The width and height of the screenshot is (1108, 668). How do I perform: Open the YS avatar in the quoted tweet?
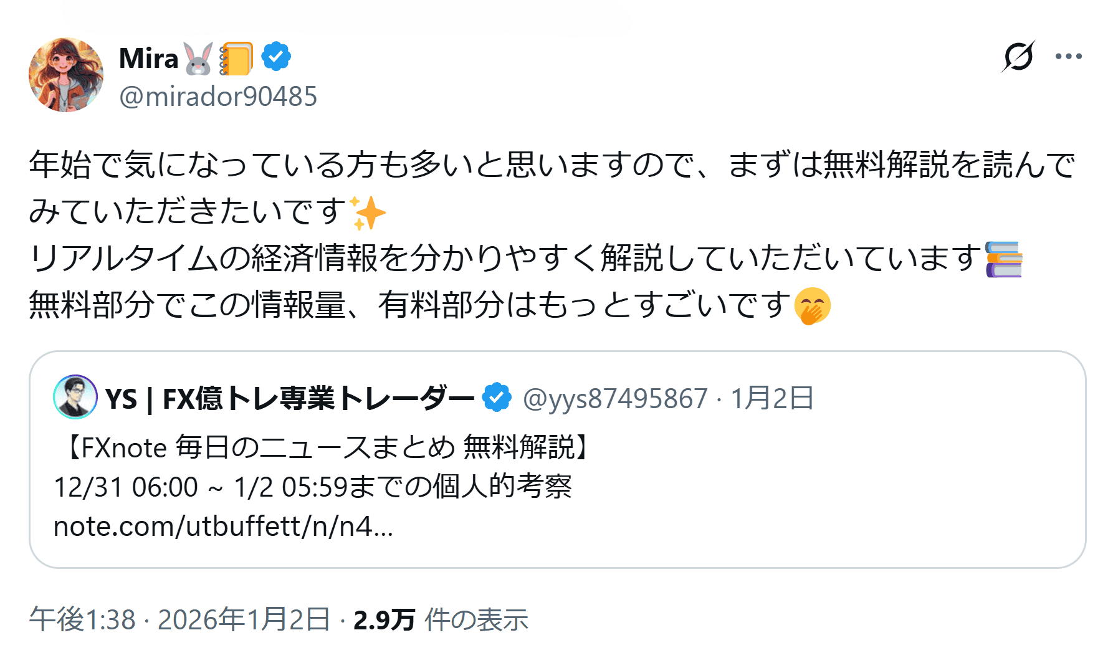75,397
